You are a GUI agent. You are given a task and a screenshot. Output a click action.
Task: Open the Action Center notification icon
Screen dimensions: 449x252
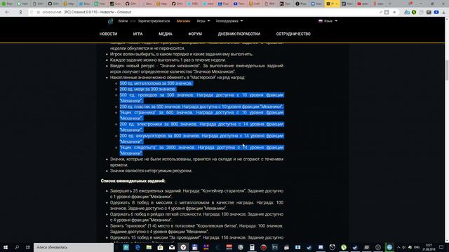click(441, 247)
